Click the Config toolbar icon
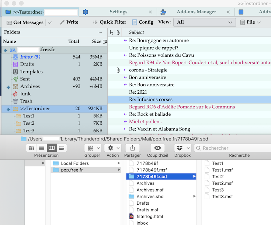Image resolution: width=271 pixels, height=225 pixels. click(135, 22)
